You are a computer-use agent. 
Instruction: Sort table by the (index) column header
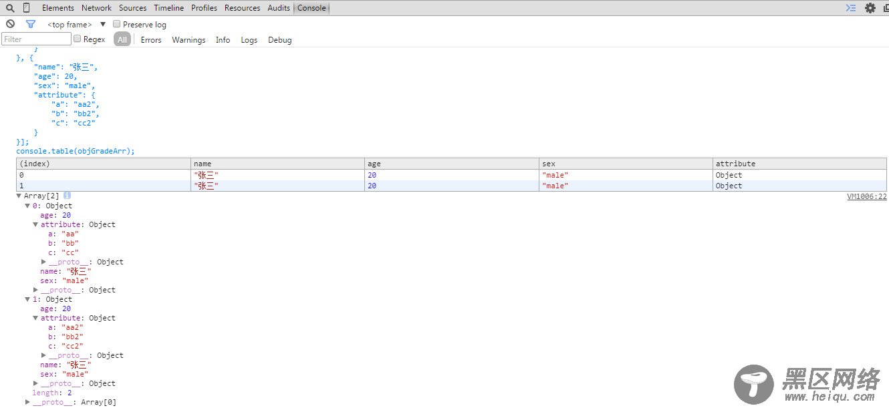click(104, 164)
